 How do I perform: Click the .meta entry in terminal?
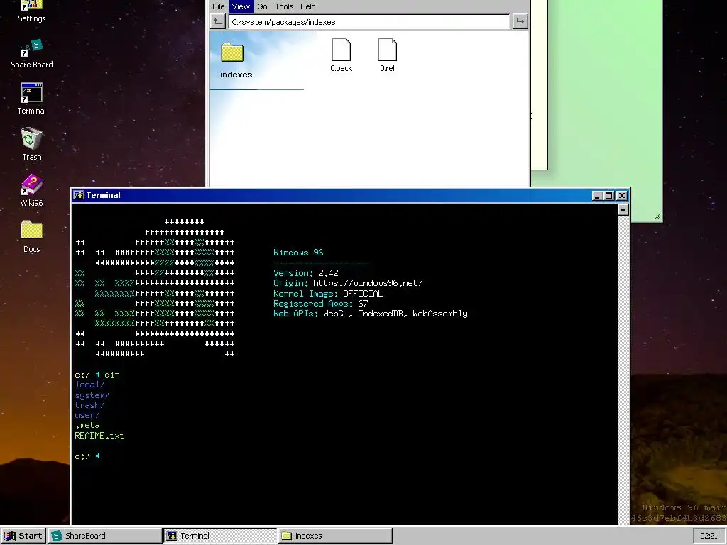pos(87,426)
